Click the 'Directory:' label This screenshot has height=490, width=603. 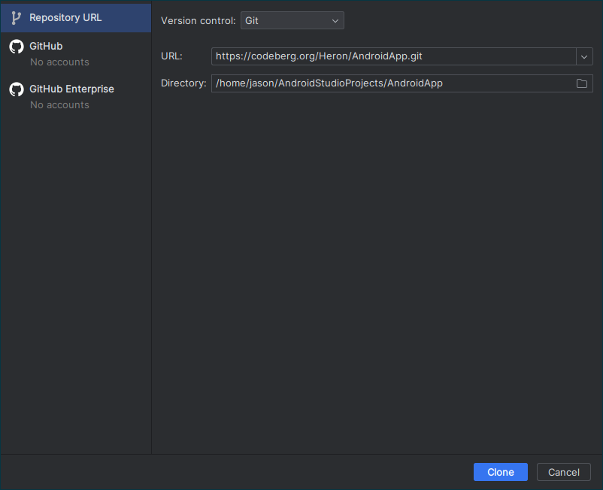point(183,83)
